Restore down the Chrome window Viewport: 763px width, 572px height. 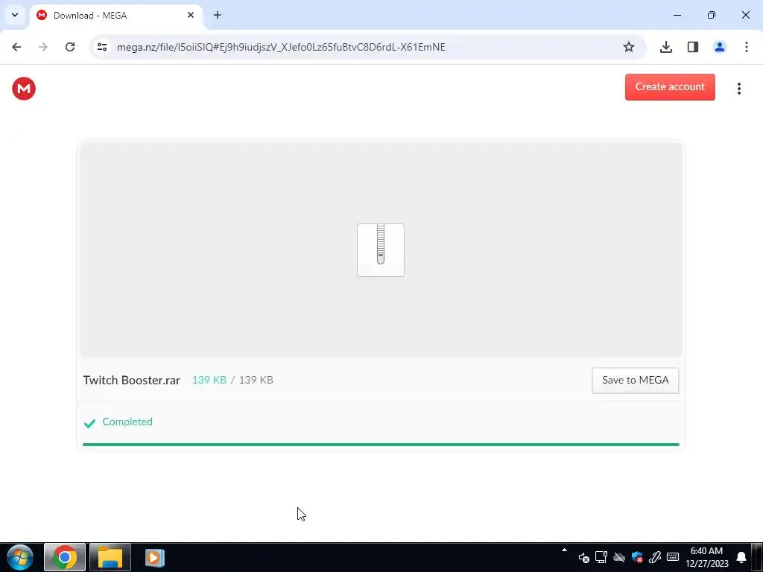(712, 15)
